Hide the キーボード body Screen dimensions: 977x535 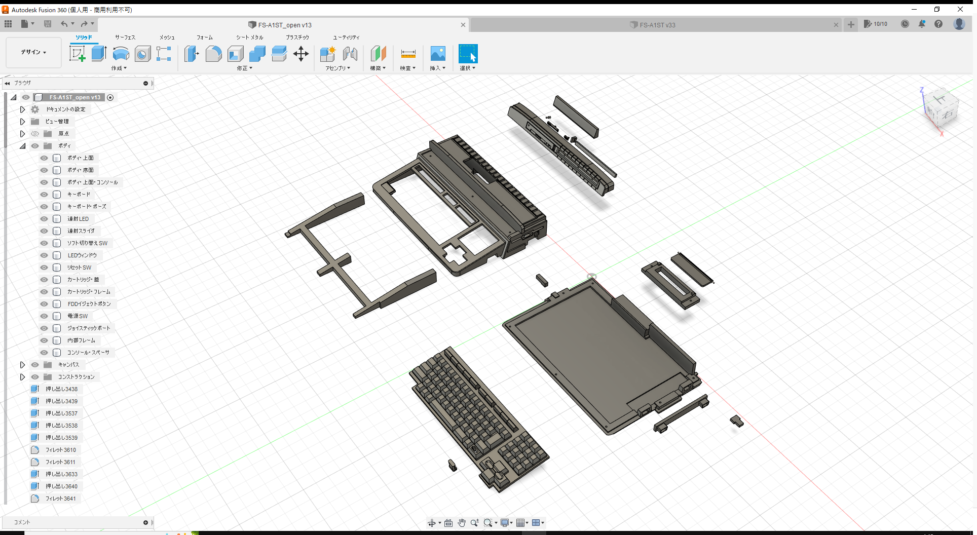pyautogui.click(x=44, y=194)
